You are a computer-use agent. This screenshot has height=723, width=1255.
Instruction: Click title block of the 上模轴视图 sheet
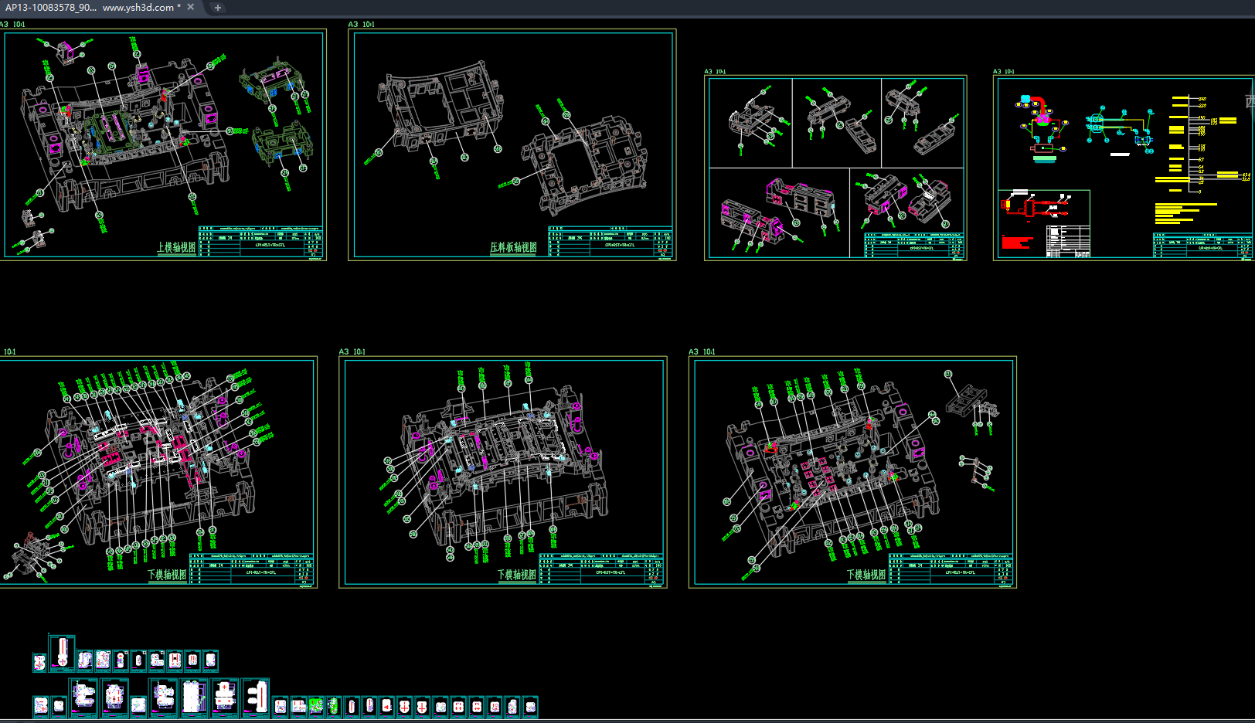point(260,242)
